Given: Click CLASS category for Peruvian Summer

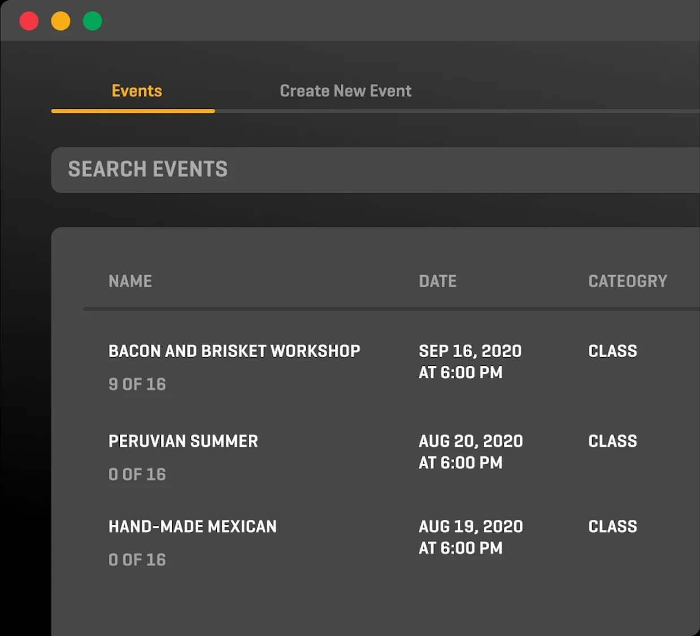Looking at the screenshot, I should click(x=612, y=441).
